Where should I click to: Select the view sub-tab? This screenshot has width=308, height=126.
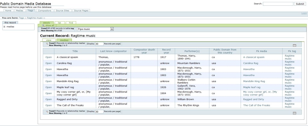click(48, 40)
